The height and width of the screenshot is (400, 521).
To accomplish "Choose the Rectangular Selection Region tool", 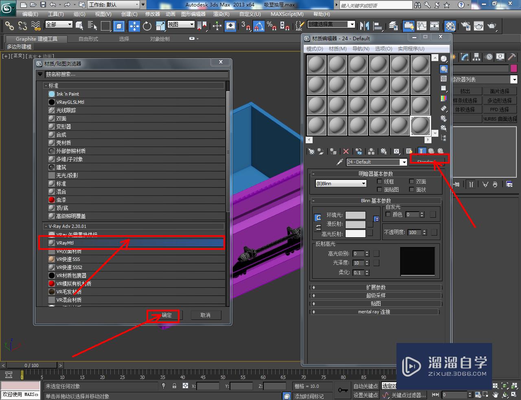I will click(106, 26).
